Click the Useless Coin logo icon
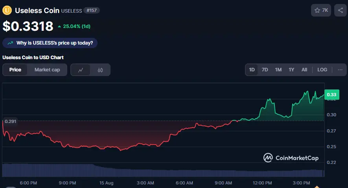 pos(7,10)
